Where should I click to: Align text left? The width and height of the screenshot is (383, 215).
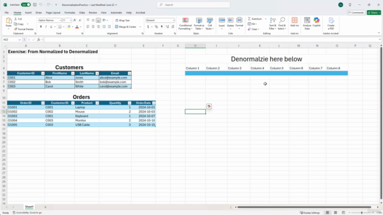coord(88,27)
